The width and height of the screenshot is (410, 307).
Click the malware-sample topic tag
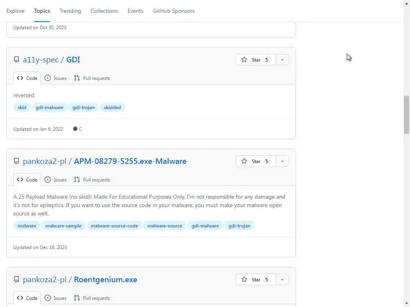click(63, 226)
